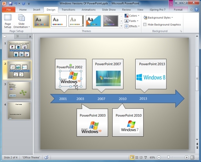Switch to Normal view icon
Viewport: 201px width, 162px height.
132,157
